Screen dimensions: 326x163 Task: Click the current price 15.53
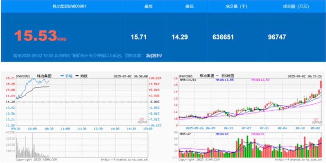pos(36,36)
